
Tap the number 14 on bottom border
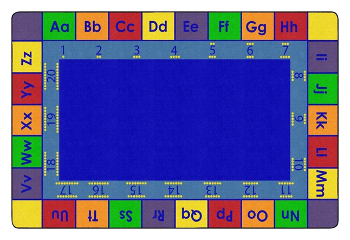coord(173,189)
